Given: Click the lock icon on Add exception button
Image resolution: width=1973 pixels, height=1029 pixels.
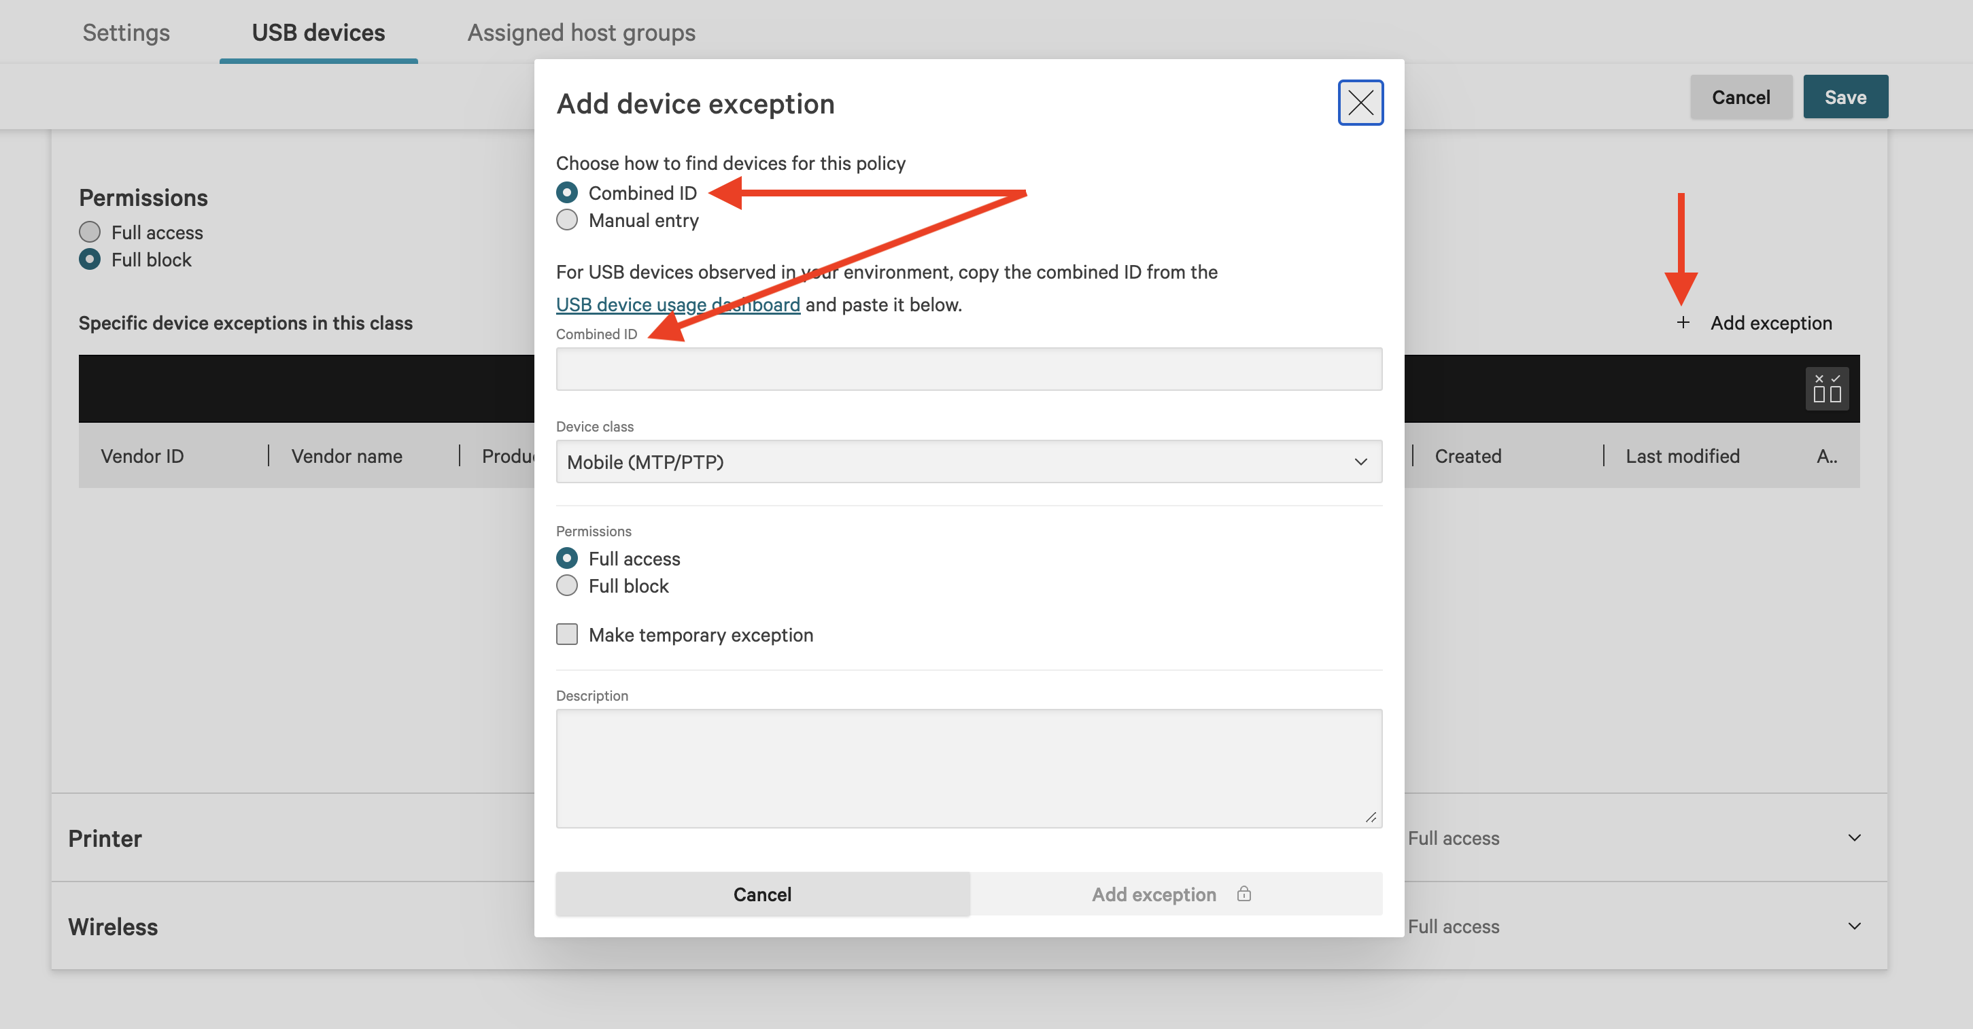Looking at the screenshot, I should 1243,894.
